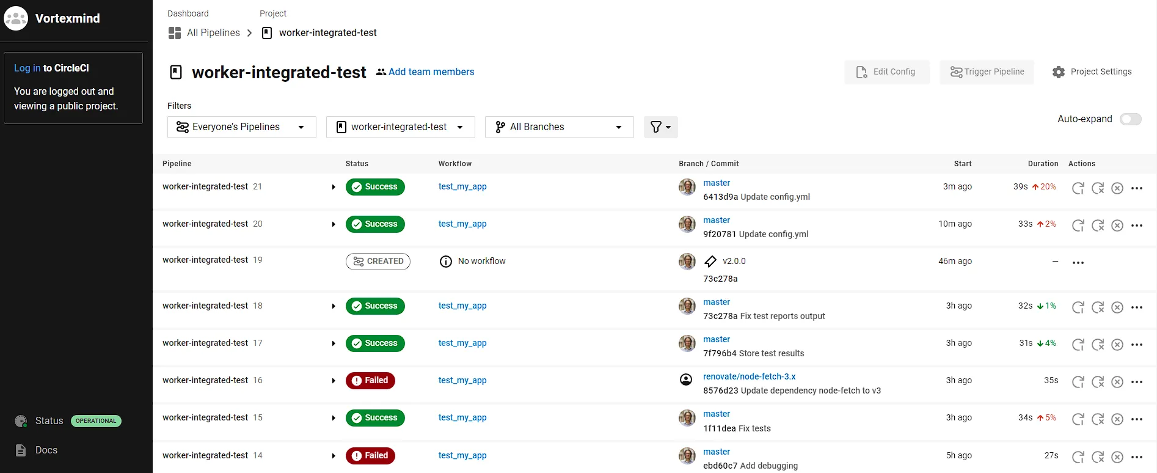Viewport: 1157px width, 473px height.
Task: Expand pipeline 18 row arrow
Action: 334,306
